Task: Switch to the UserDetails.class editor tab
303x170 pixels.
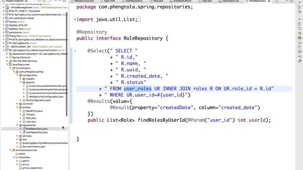Action: tap(229, 1)
